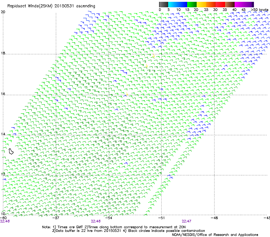Click the longitude label '-57' on bottom axis

point(56,218)
